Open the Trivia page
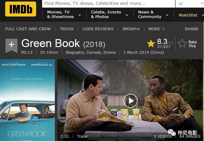This screenshot has height=142, width=204. [x=67, y=29]
